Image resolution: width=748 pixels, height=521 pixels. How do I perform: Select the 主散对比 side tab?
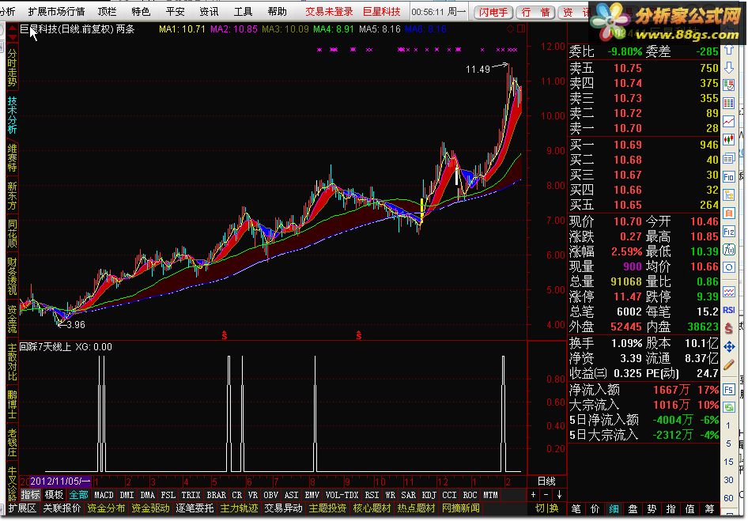pos(12,361)
